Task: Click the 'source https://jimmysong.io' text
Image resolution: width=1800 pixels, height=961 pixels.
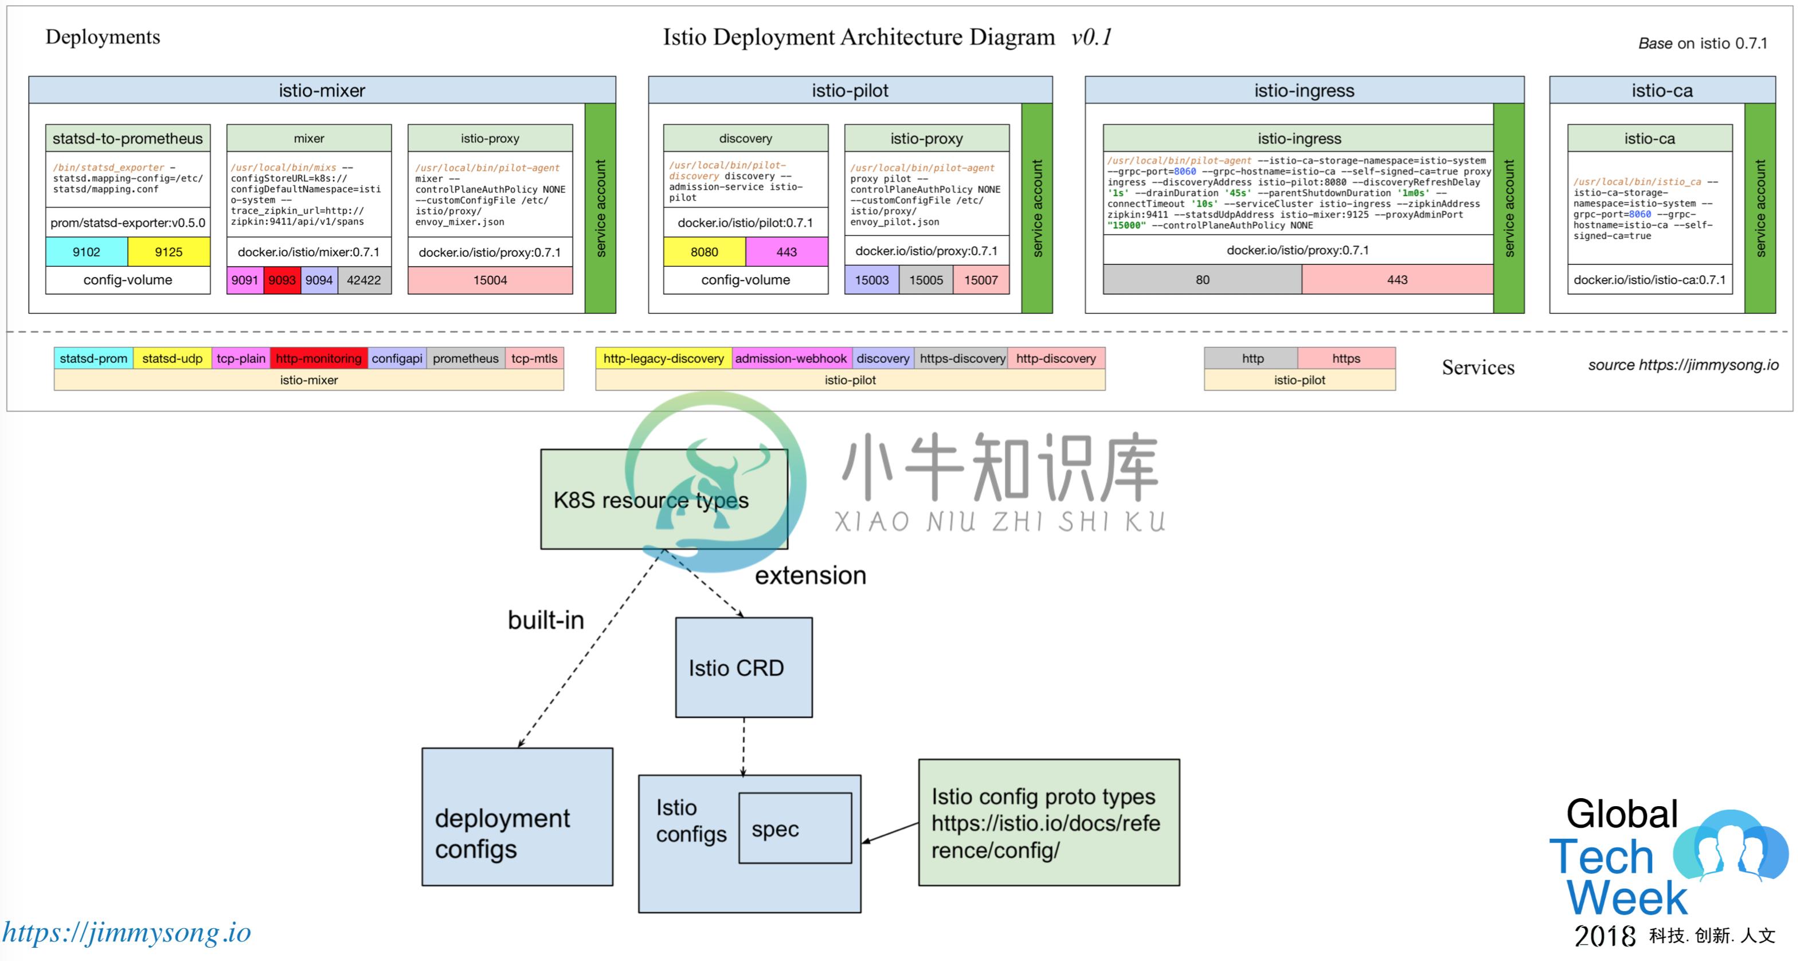Action: (x=1682, y=365)
